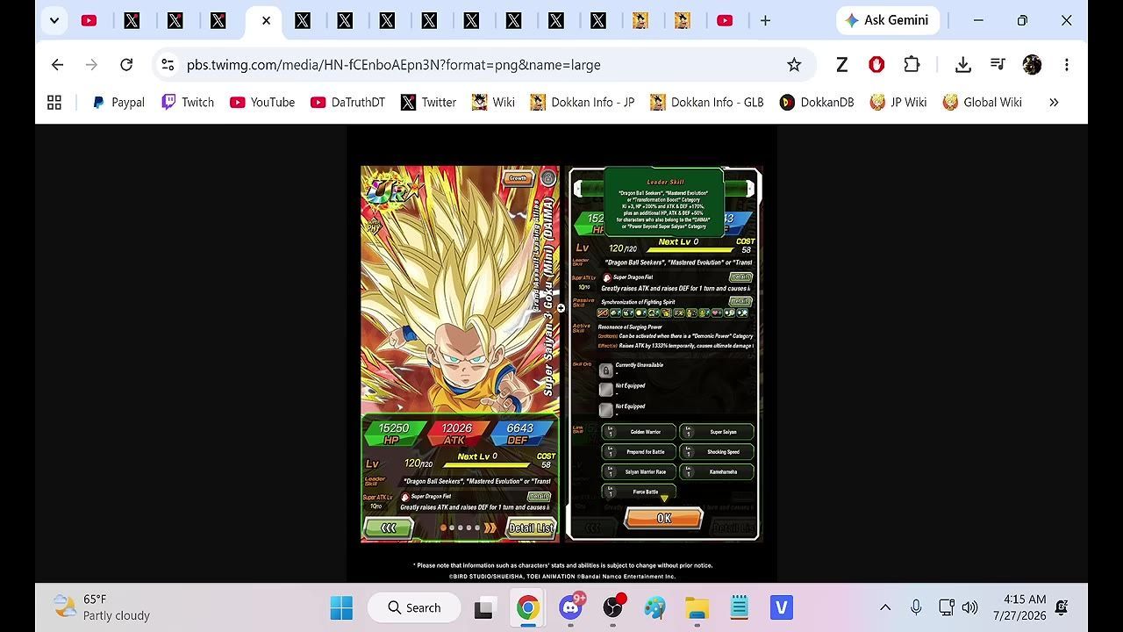Open the Extensions puzzle-piece menu
The height and width of the screenshot is (632, 1123).
[912, 65]
